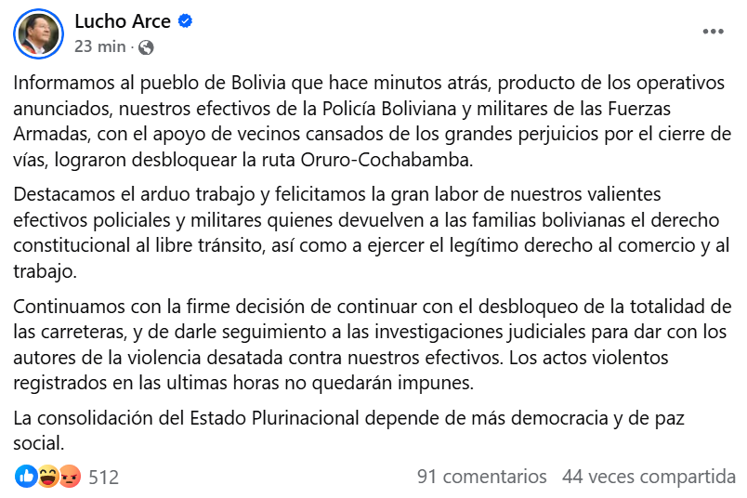
Task: Open Lucho Arce's profile picture
Action: (38, 33)
